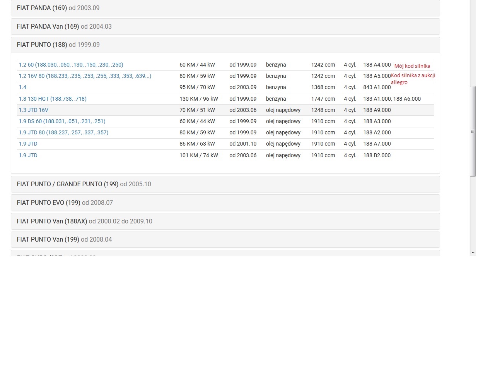Image resolution: width=495 pixels, height=381 pixels.
Task: Collapse the FIAT PUNTO (188) section
Action: [58, 45]
